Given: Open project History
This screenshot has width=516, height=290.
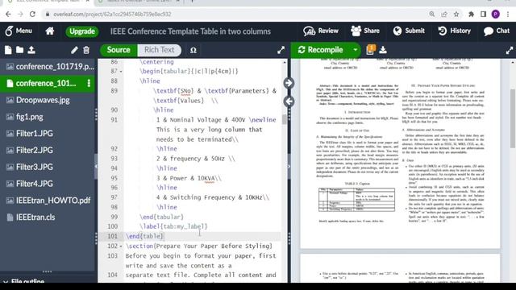Looking at the screenshot, I should click(455, 31).
